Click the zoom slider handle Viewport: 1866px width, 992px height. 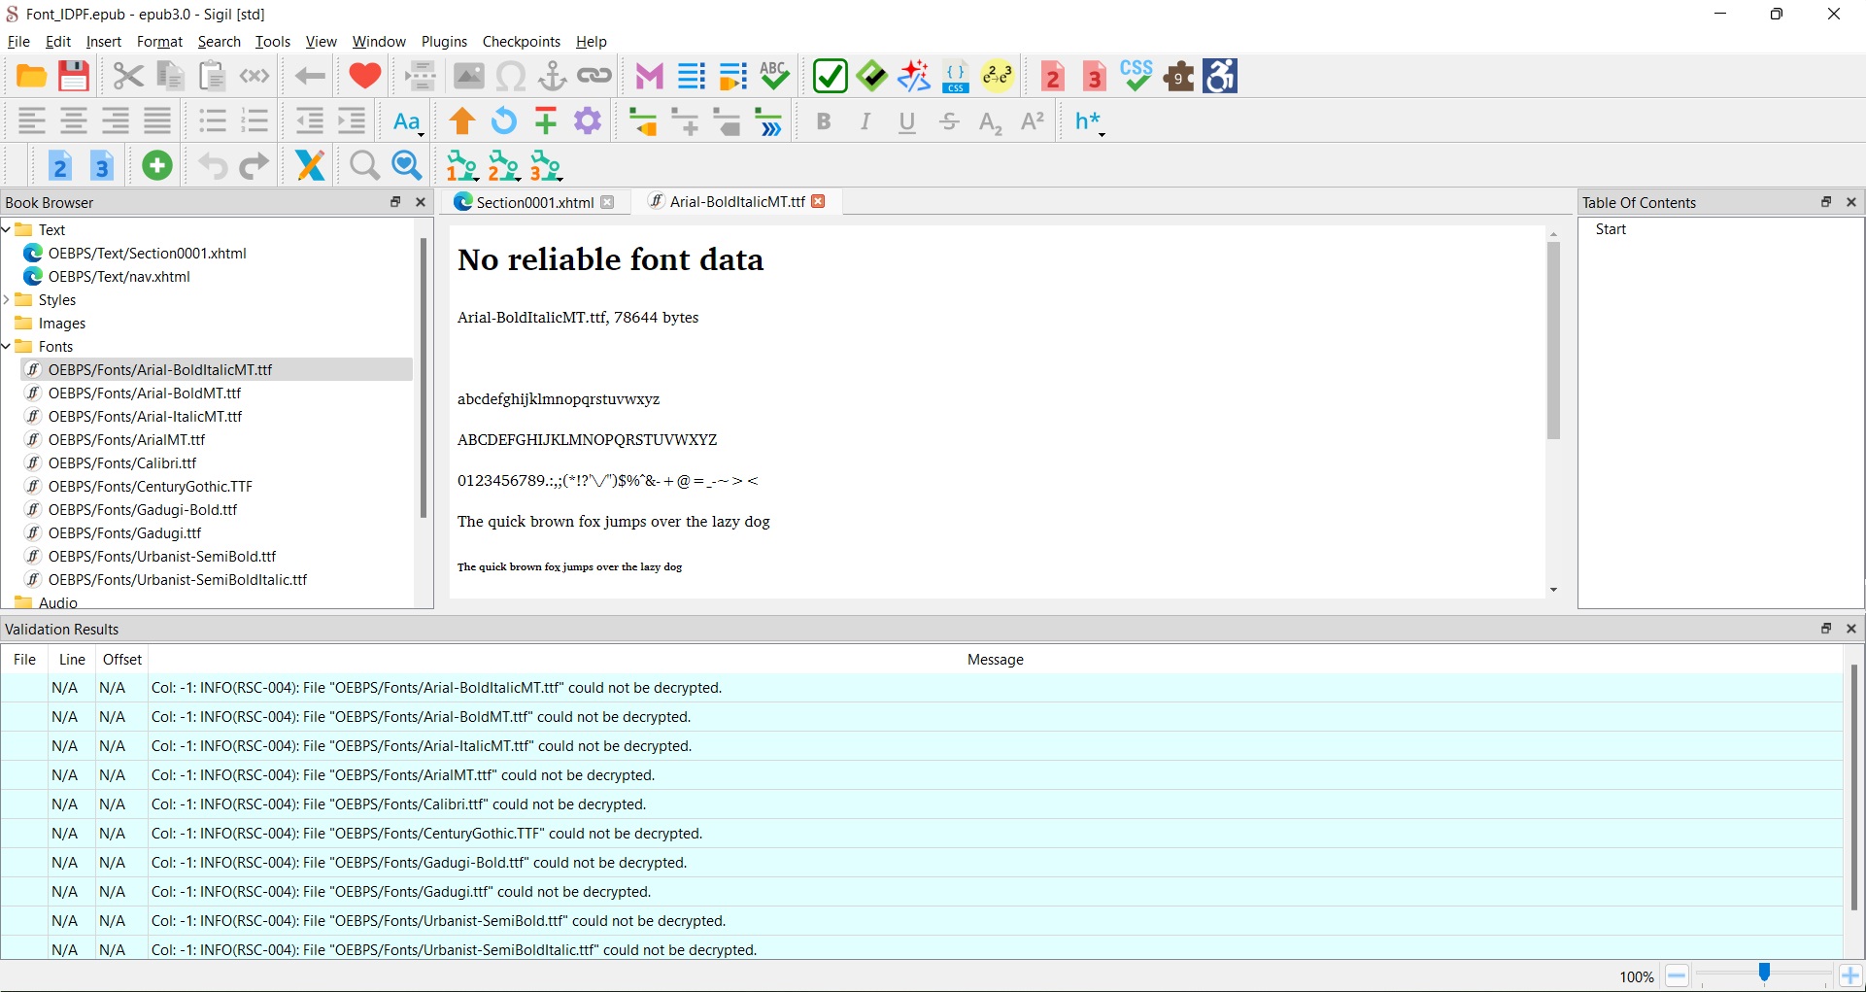pos(1764,974)
